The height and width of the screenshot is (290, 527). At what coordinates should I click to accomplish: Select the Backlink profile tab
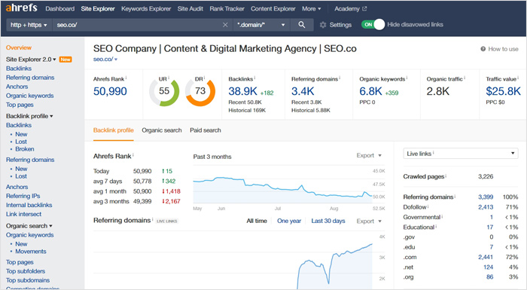(x=113, y=130)
